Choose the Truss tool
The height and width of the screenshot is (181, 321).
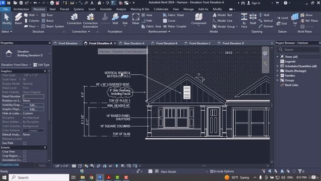pos(47,15)
